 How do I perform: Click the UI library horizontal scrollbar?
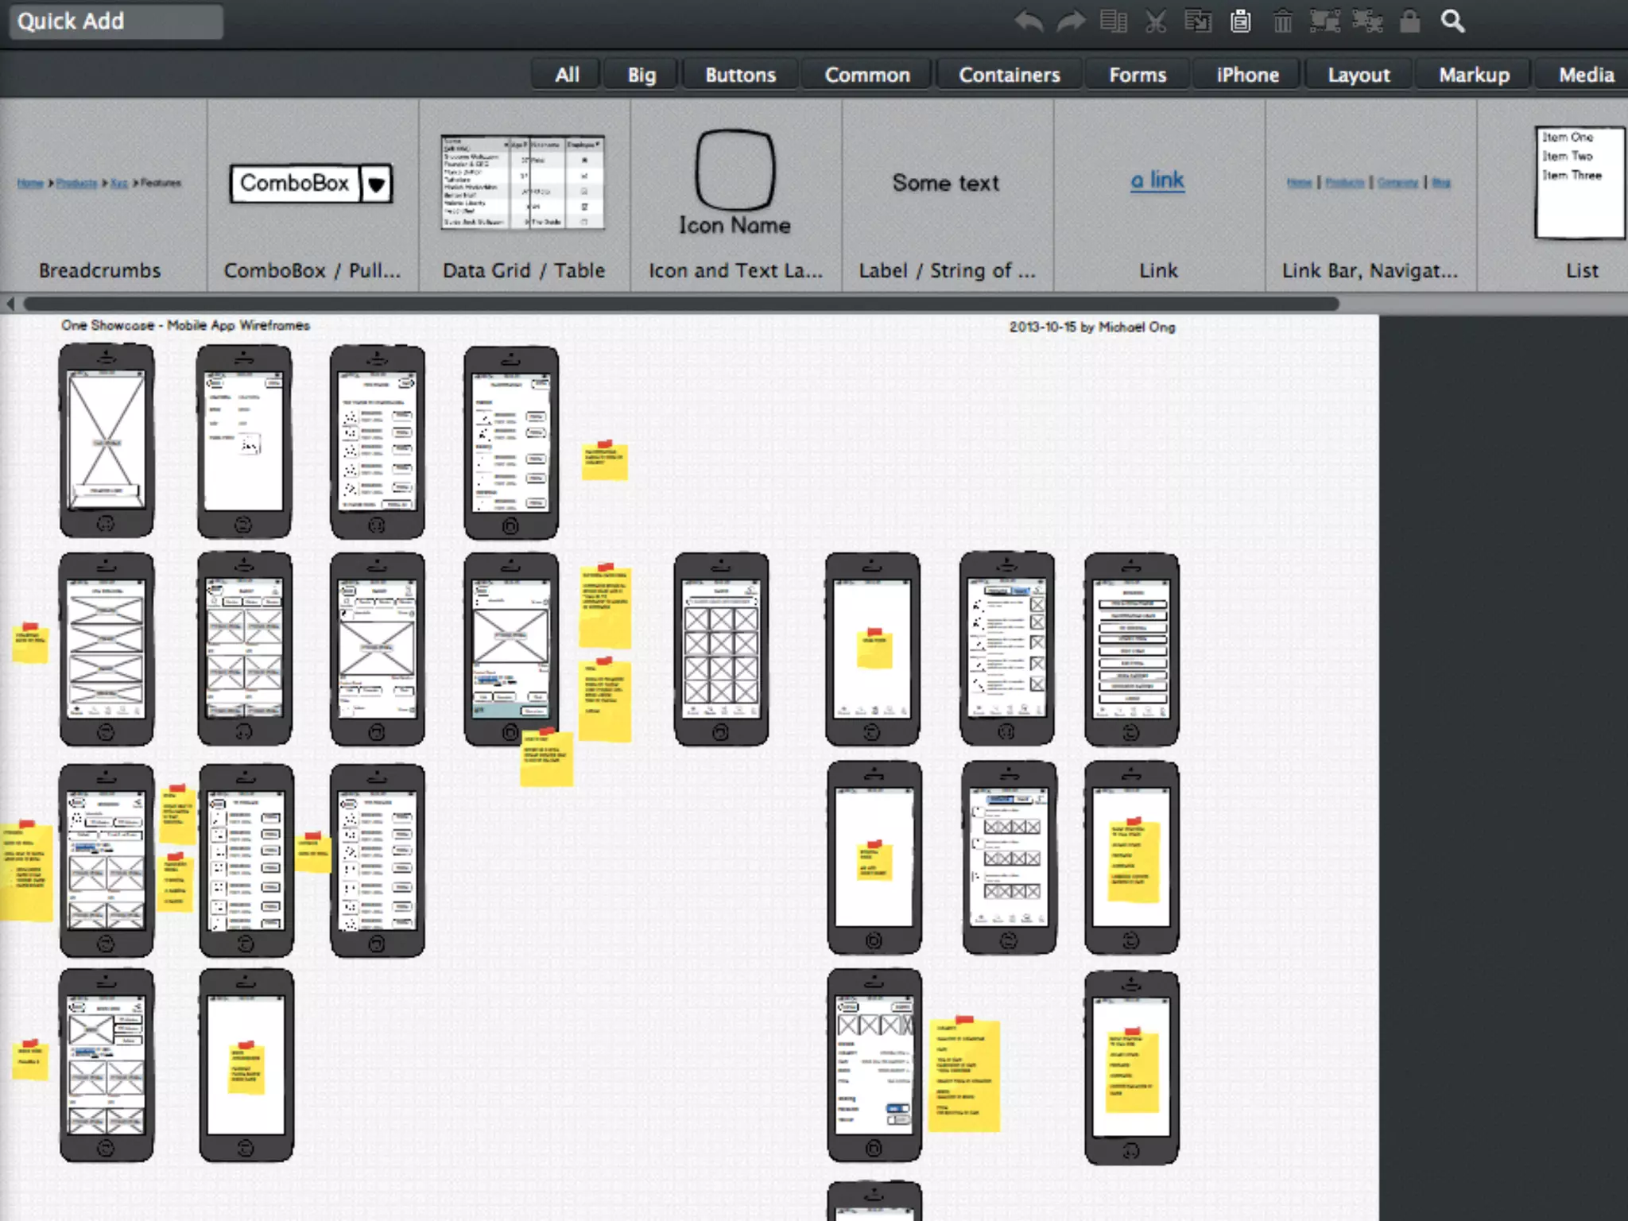click(x=680, y=304)
